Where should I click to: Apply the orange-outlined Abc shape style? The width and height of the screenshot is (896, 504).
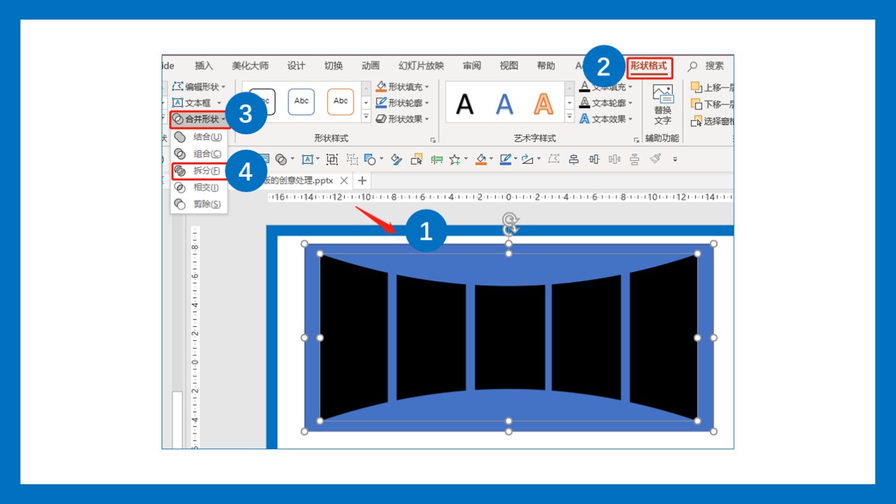(340, 101)
